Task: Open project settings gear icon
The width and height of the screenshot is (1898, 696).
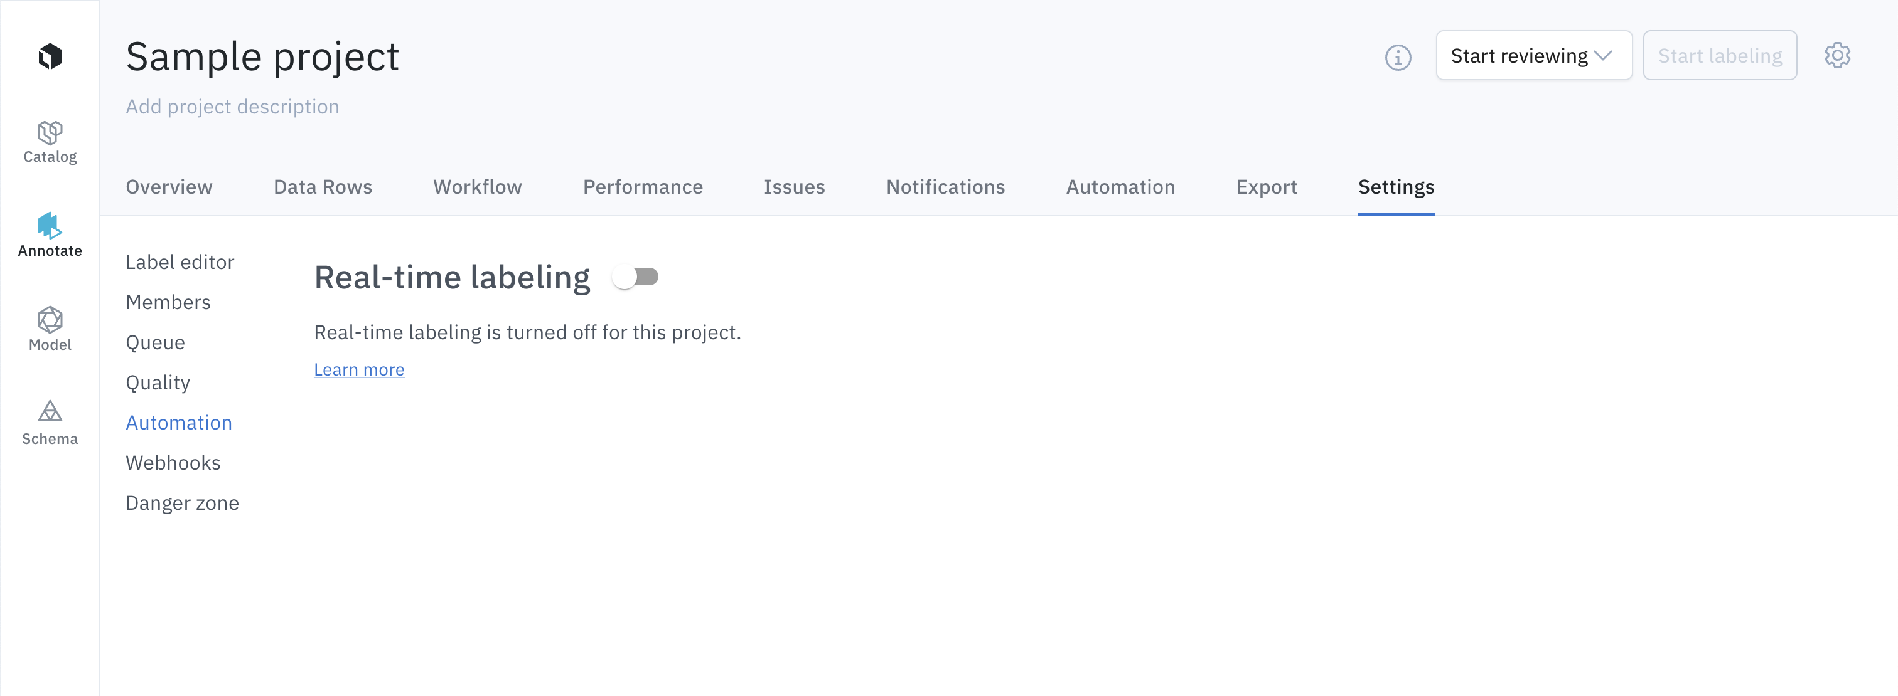Action: (x=1837, y=56)
